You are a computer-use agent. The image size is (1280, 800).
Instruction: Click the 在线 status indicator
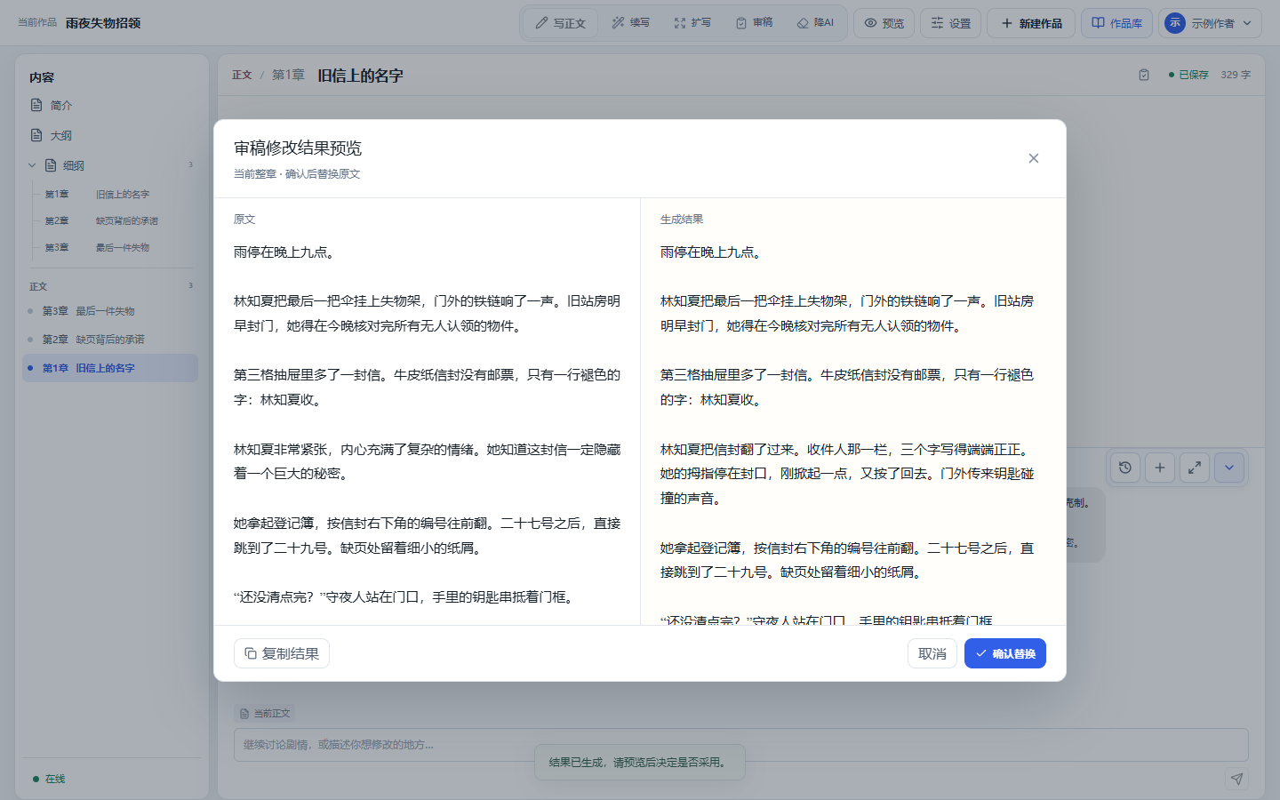49,779
